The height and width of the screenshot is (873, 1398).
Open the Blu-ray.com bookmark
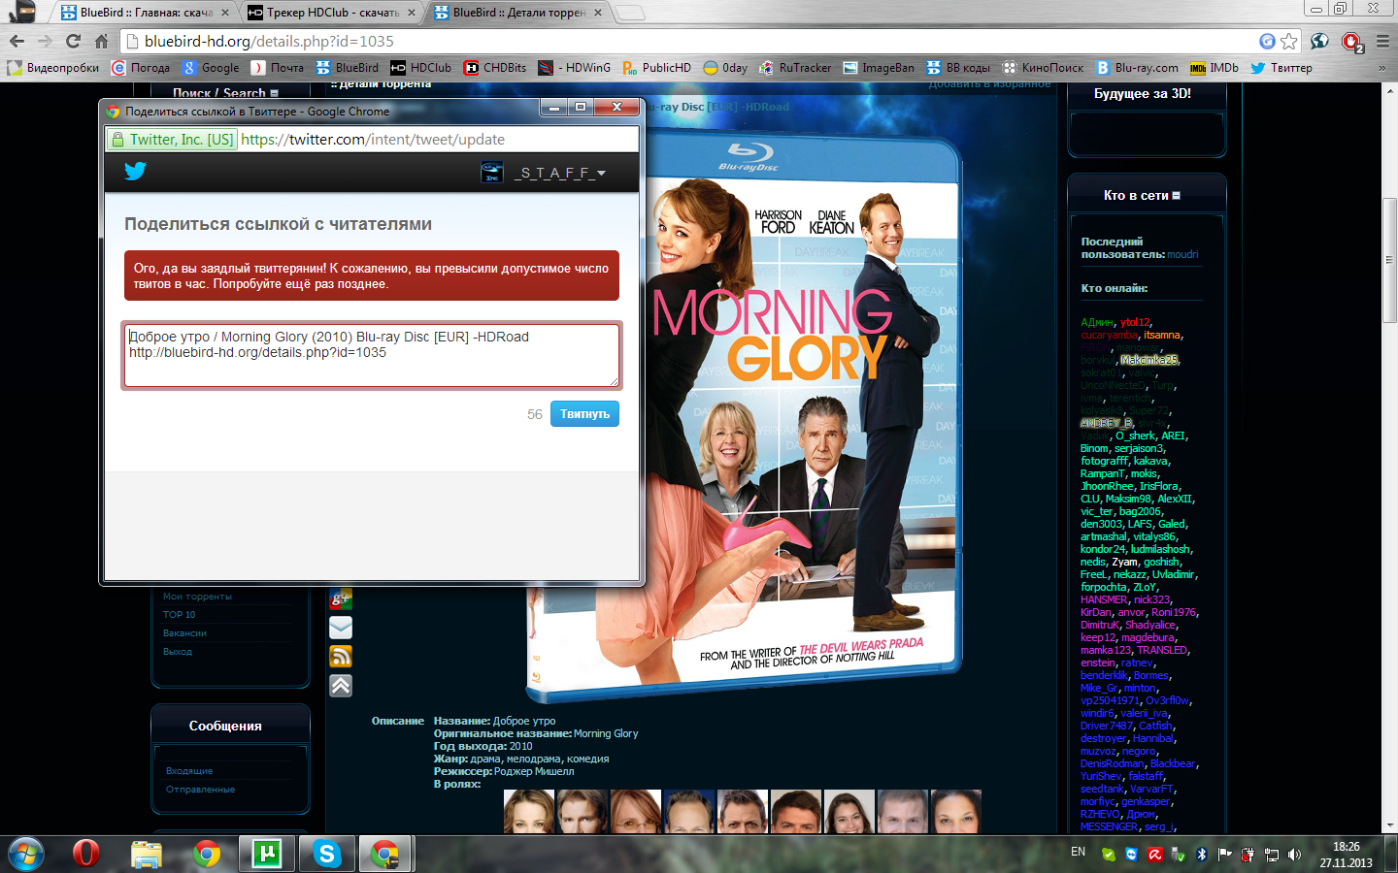[x=1137, y=68]
